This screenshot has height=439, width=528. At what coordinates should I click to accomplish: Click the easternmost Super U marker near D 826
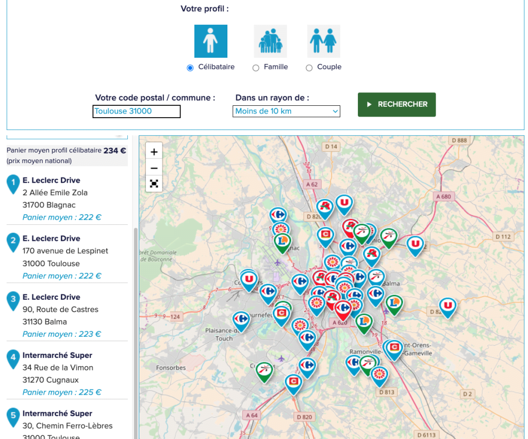pos(448,307)
